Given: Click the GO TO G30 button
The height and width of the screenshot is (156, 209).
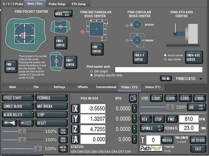Looking at the screenshot, I should point(197,140).
